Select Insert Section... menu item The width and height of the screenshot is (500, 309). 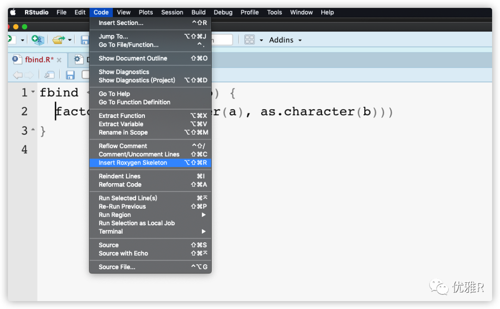coord(150,23)
